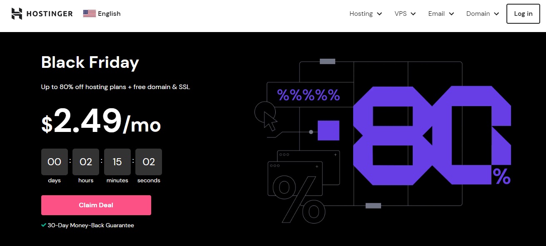546x246 pixels.
Task: Click the hours countdown box
Action: [x=86, y=162]
